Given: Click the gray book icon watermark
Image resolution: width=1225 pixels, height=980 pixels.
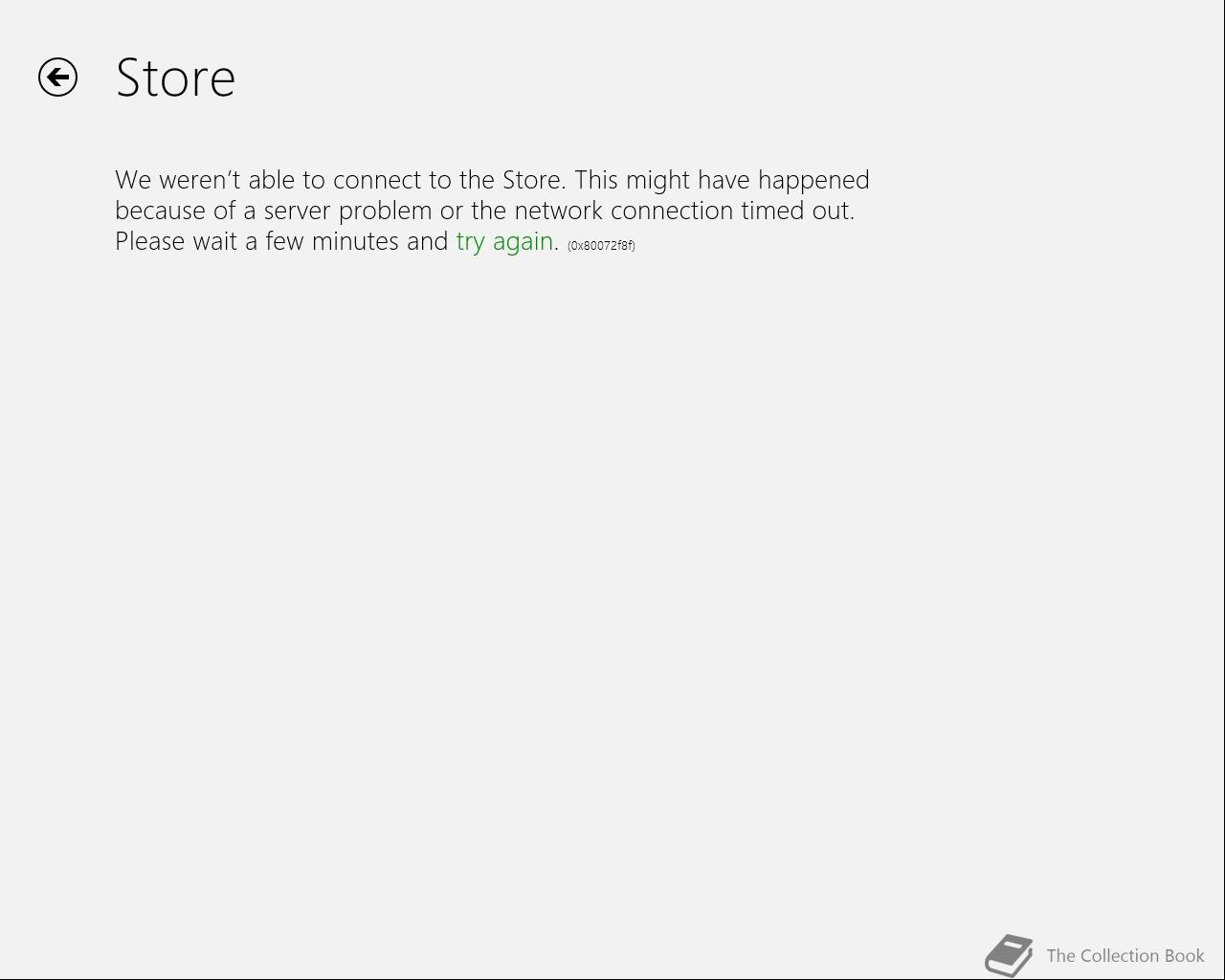Looking at the screenshot, I should [1010, 956].
